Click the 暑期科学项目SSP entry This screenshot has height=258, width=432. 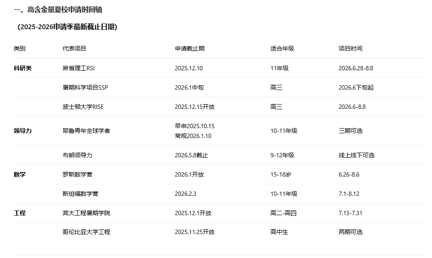[85, 87]
